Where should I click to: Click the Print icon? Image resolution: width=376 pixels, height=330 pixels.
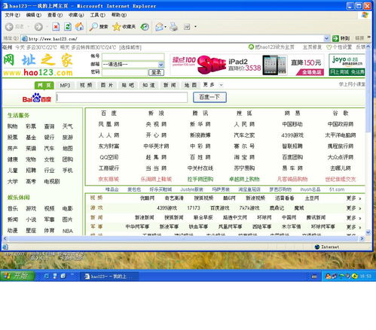click(x=173, y=26)
